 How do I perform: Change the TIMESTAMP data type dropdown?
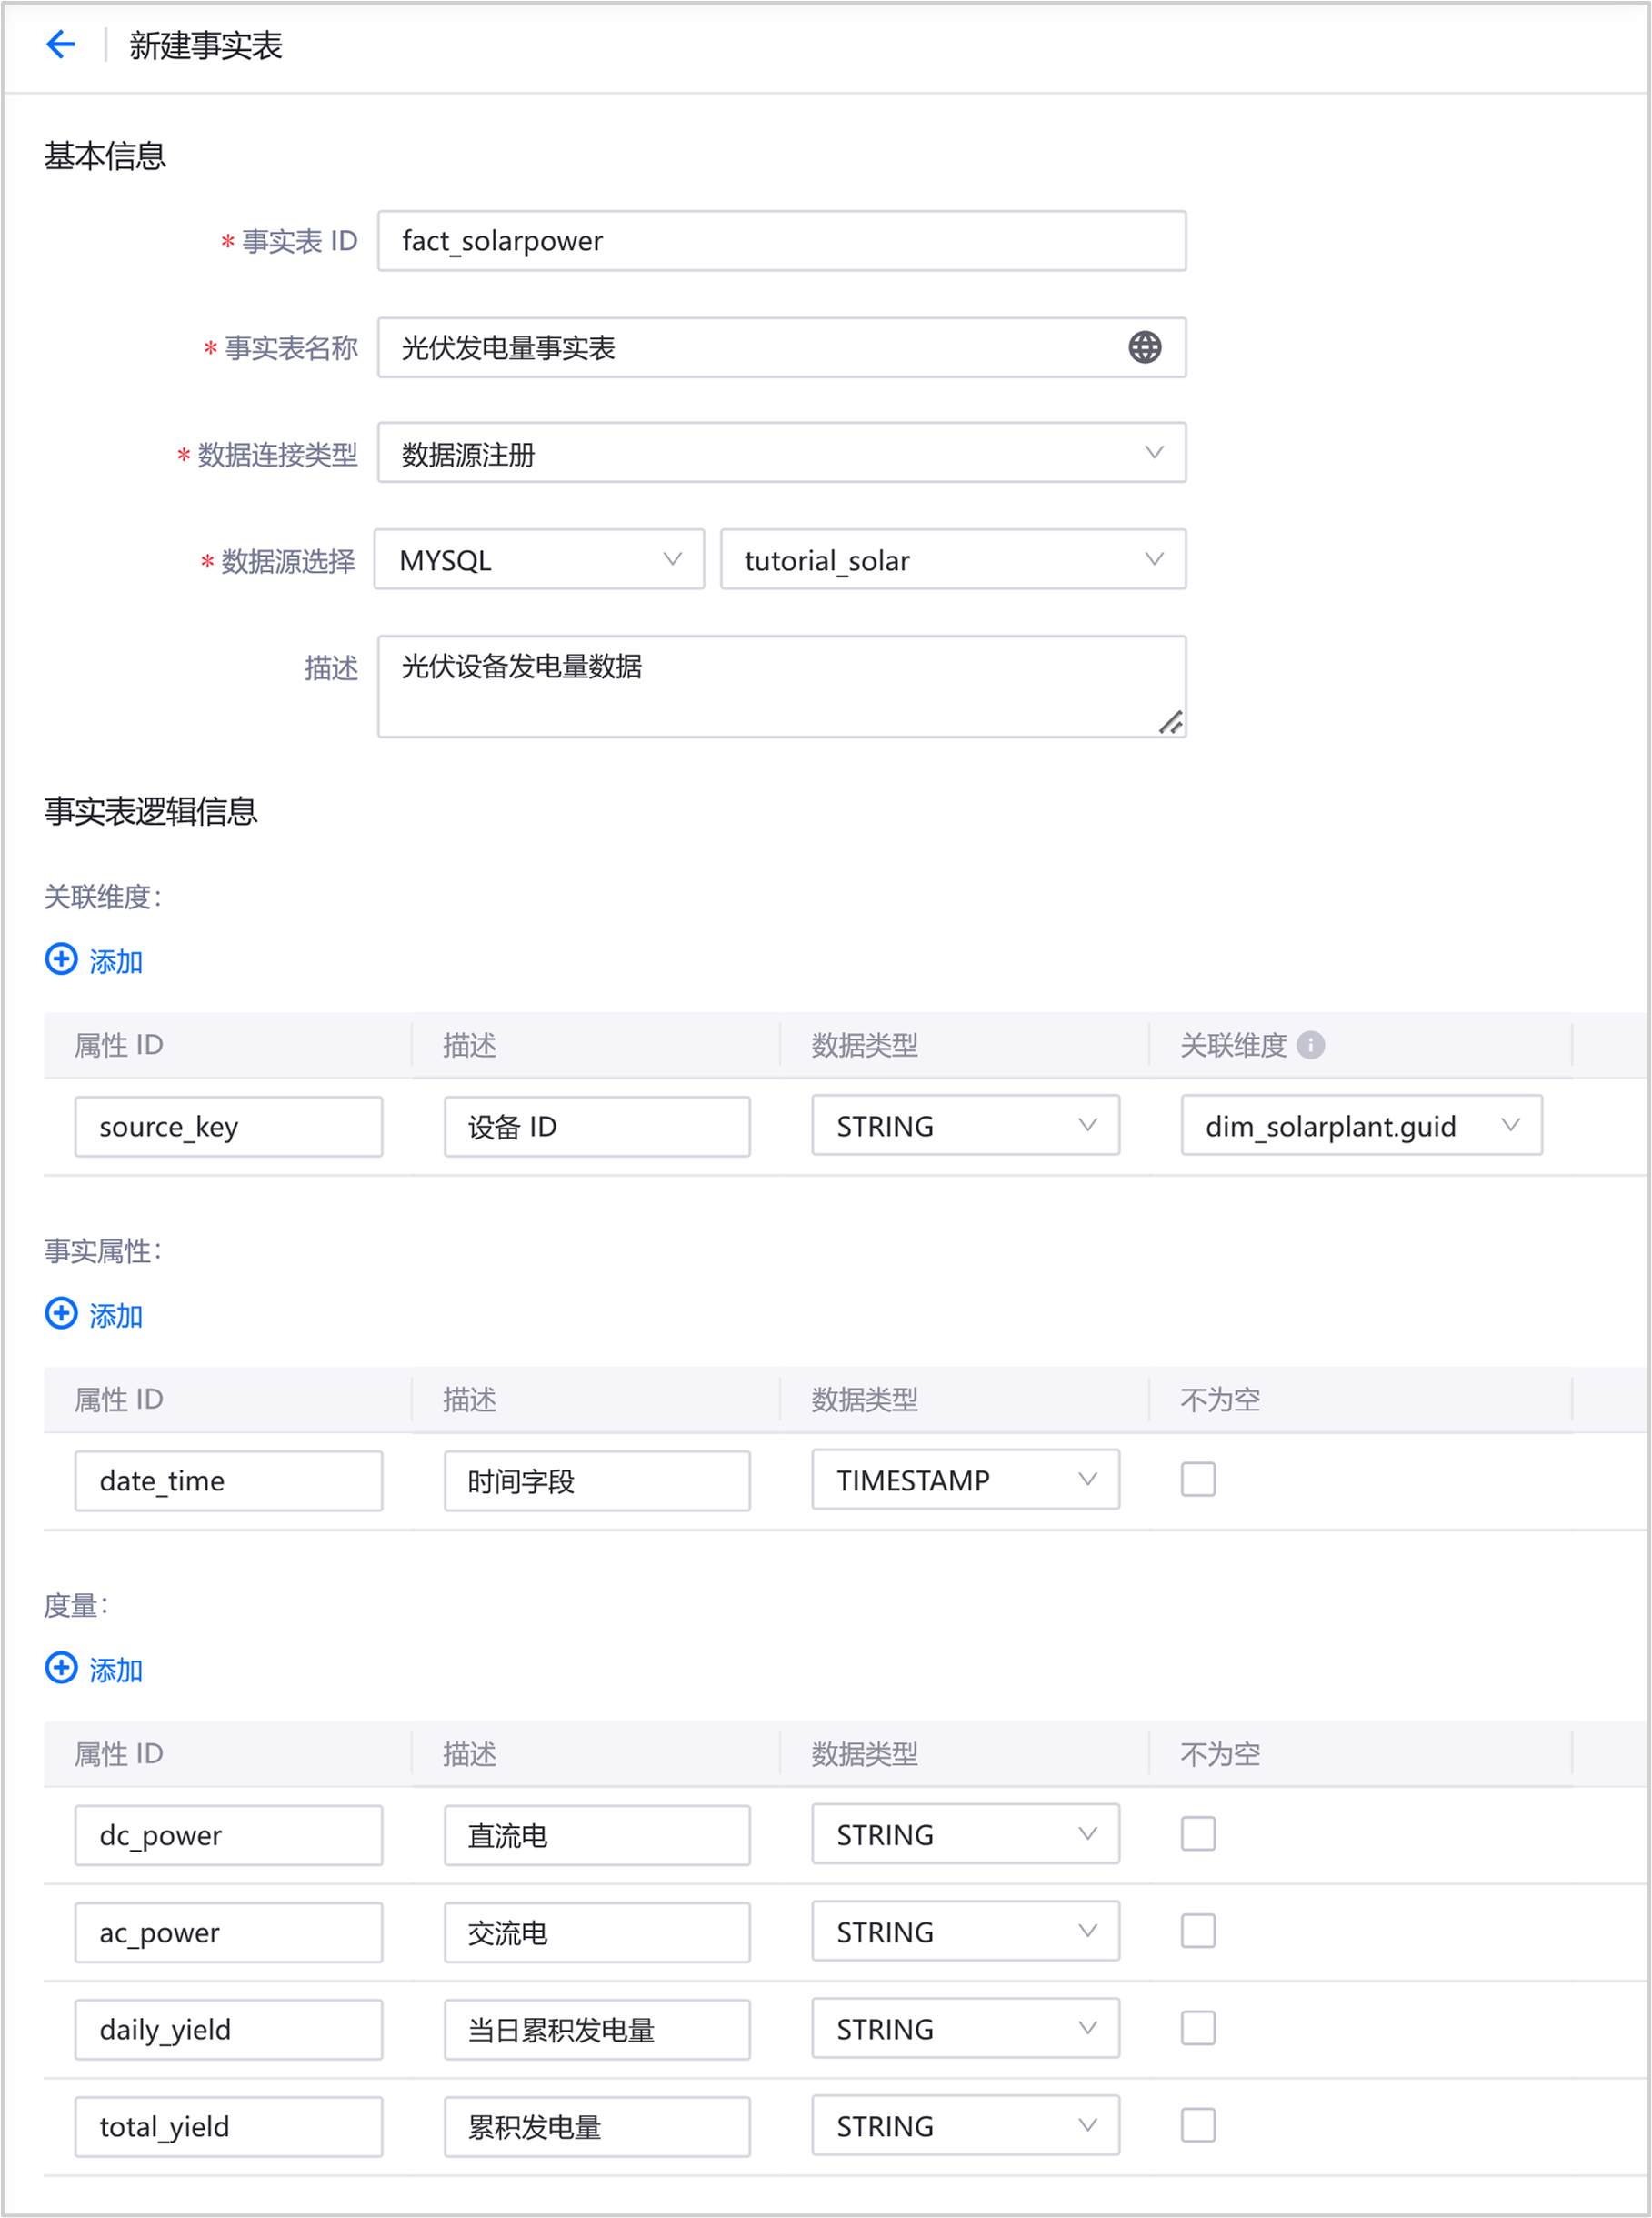pyautogui.click(x=965, y=1480)
